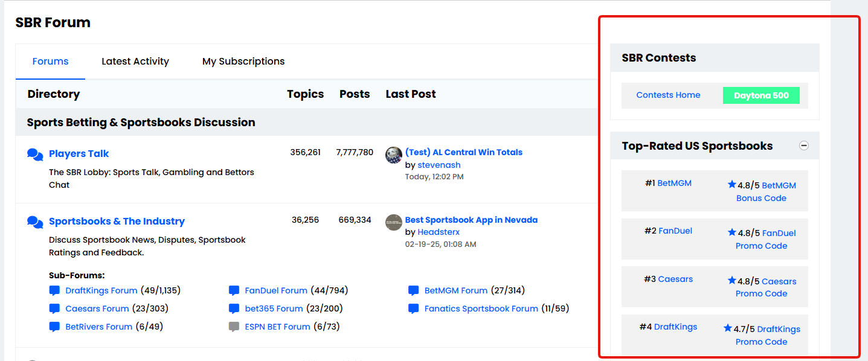Click stevenash's avatar in Players Talk row
868x361 pixels.
394,155
